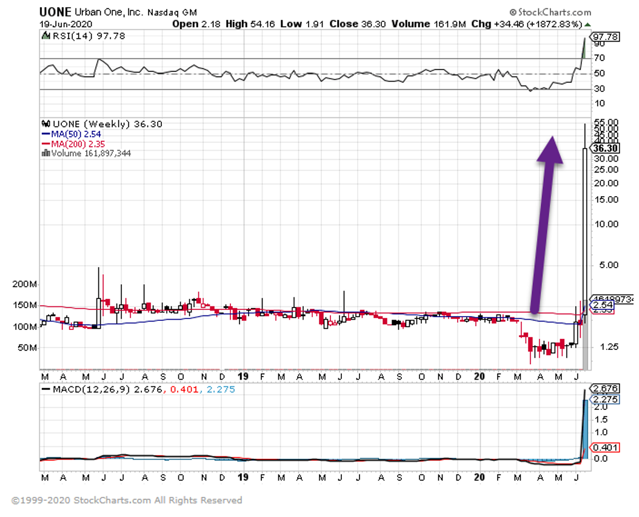Click the 10 label on the RSI axis

pos(599,104)
